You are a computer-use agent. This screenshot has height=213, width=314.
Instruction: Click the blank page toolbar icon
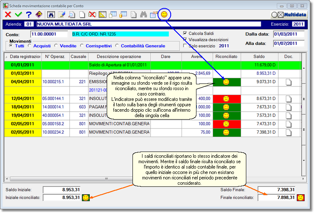[x=82, y=15]
